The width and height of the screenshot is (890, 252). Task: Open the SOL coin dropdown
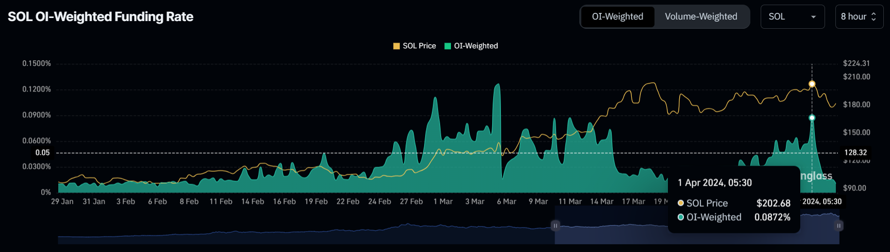792,16
